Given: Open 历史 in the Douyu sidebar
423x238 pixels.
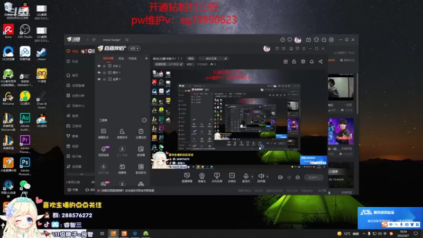Looking at the screenshot, I should coord(72,61).
